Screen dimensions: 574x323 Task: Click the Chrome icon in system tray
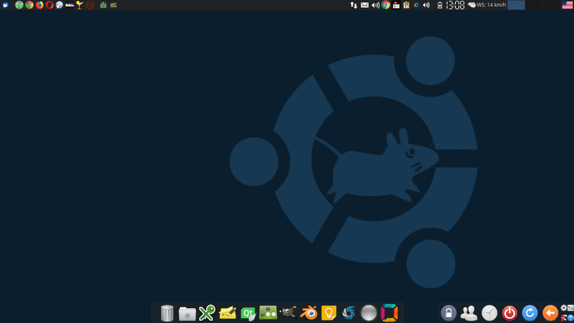(x=386, y=5)
